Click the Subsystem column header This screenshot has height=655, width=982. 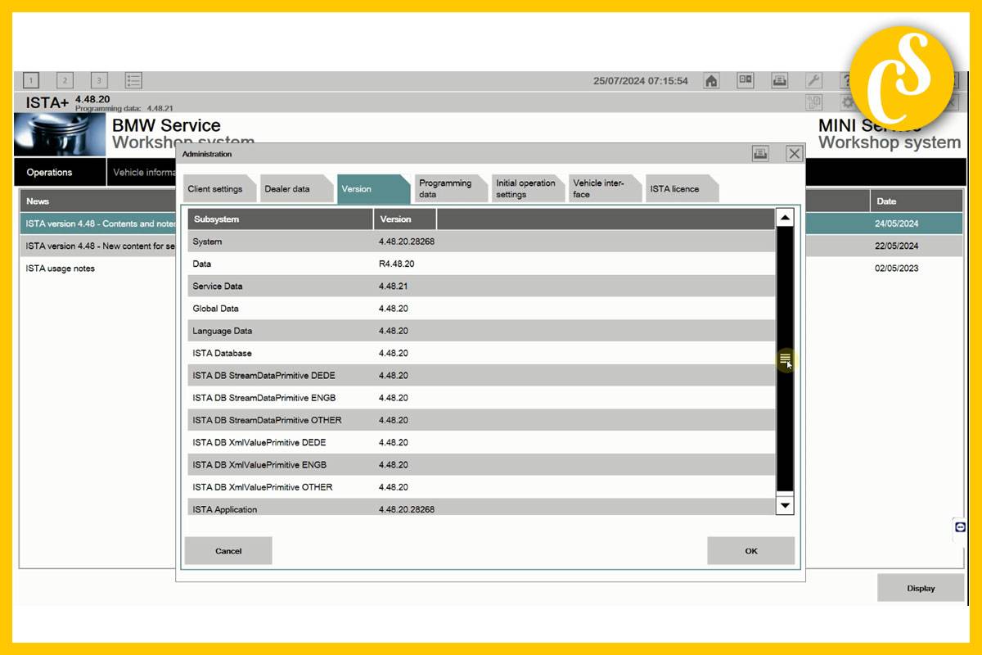[281, 219]
